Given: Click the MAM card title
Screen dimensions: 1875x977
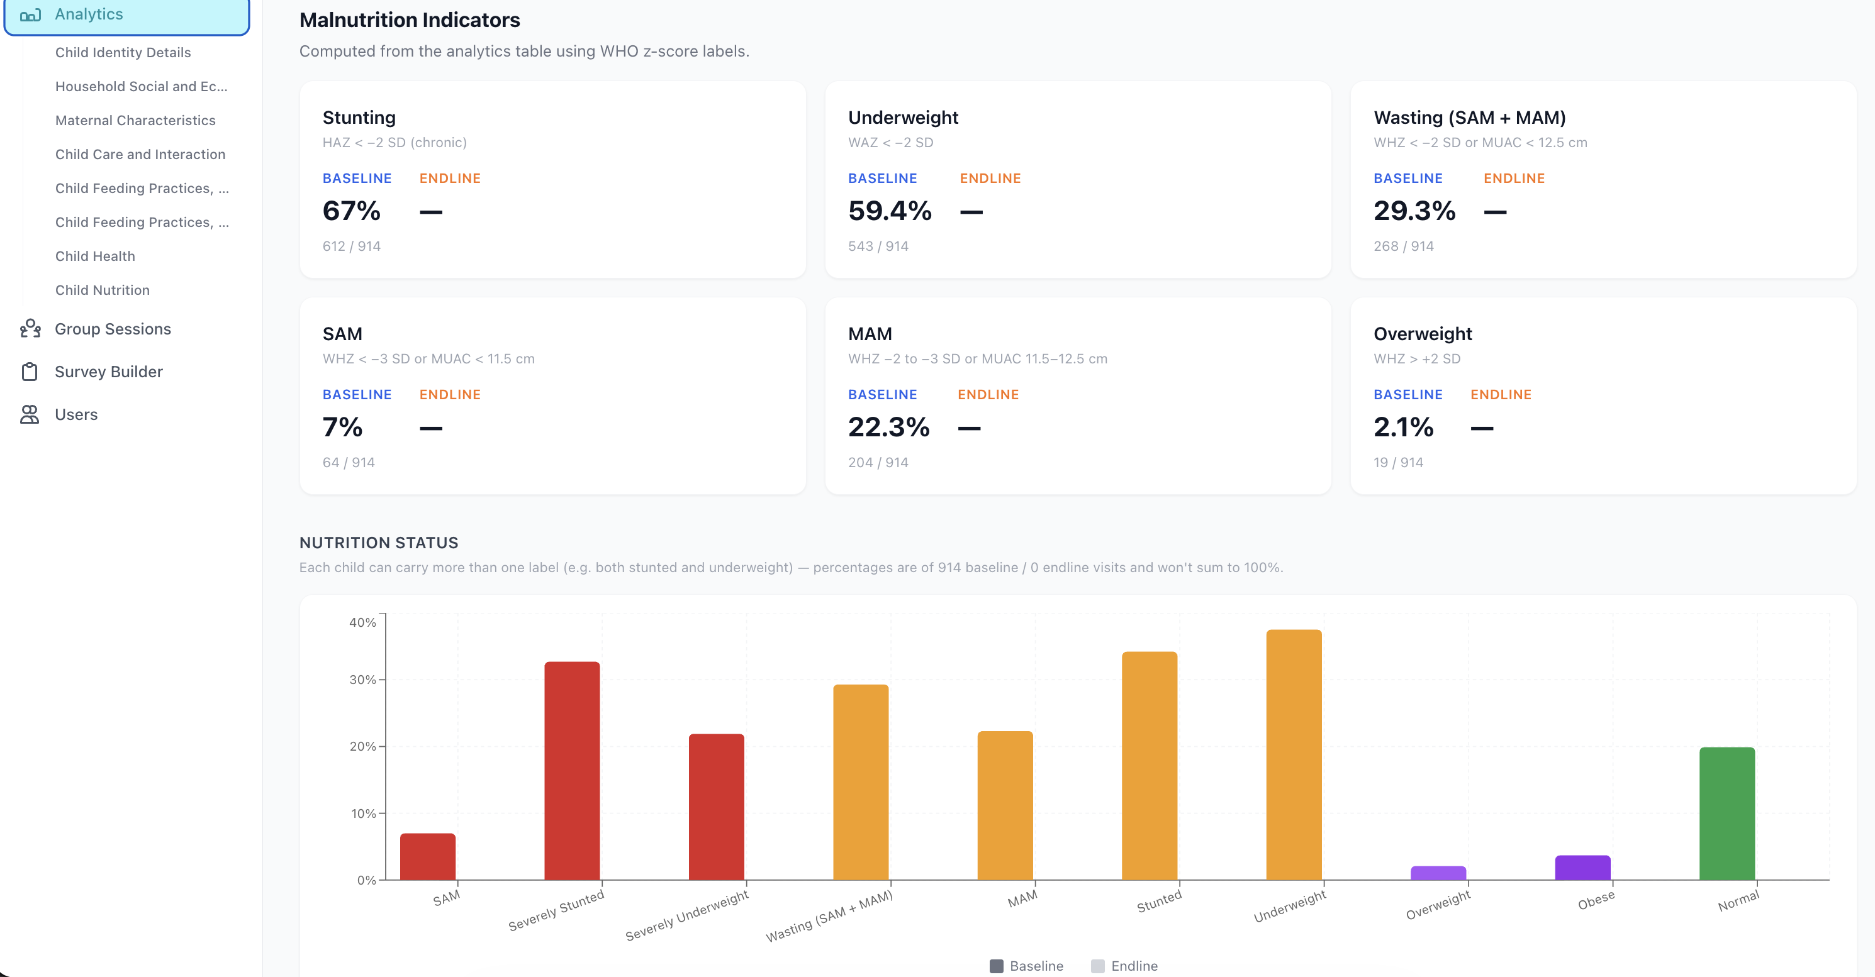Looking at the screenshot, I should pyautogui.click(x=870, y=334).
